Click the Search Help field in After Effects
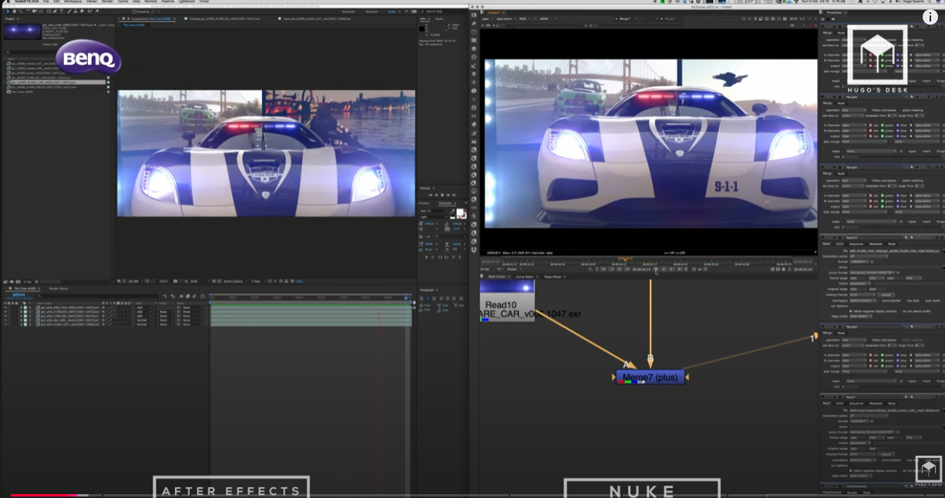 [x=444, y=12]
